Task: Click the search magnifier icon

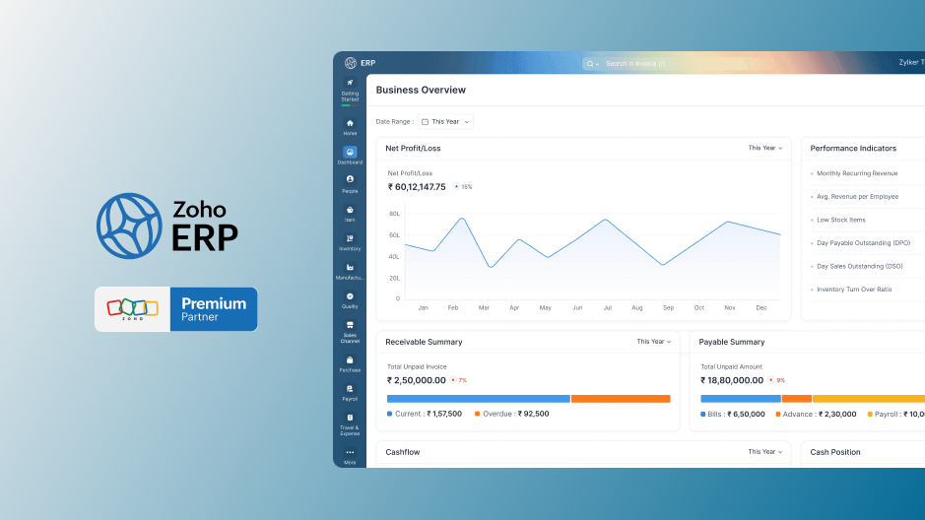Action: pyautogui.click(x=590, y=64)
